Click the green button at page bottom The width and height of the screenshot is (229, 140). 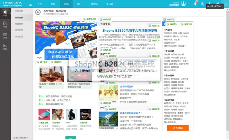click(71, 138)
